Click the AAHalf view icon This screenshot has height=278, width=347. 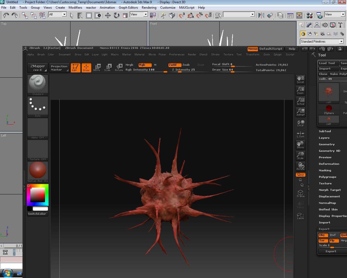click(300, 112)
